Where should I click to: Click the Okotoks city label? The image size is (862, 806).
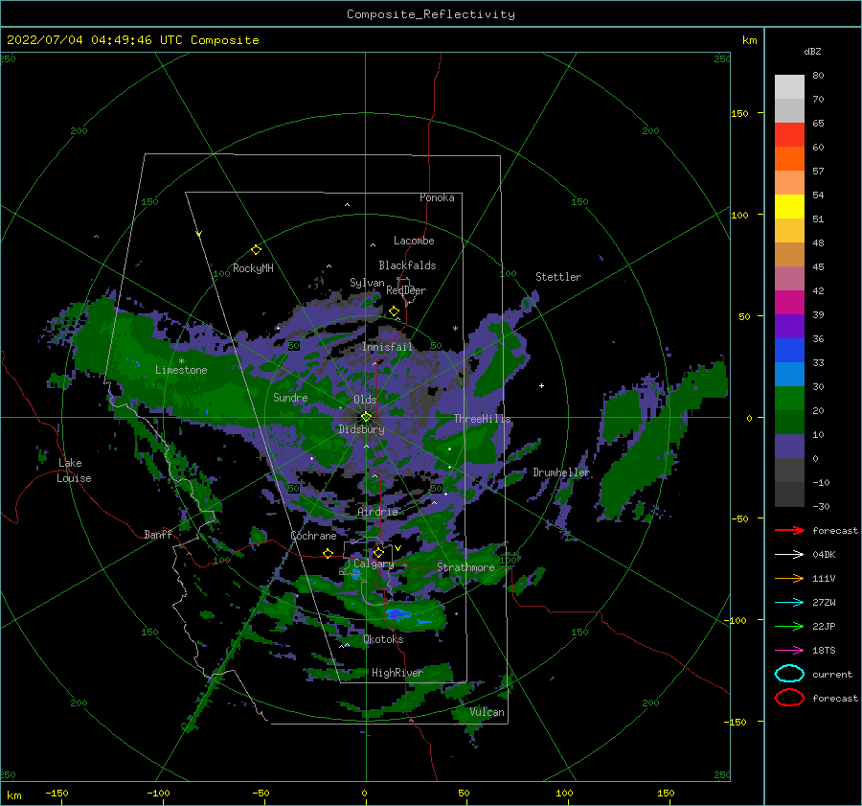click(x=383, y=639)
